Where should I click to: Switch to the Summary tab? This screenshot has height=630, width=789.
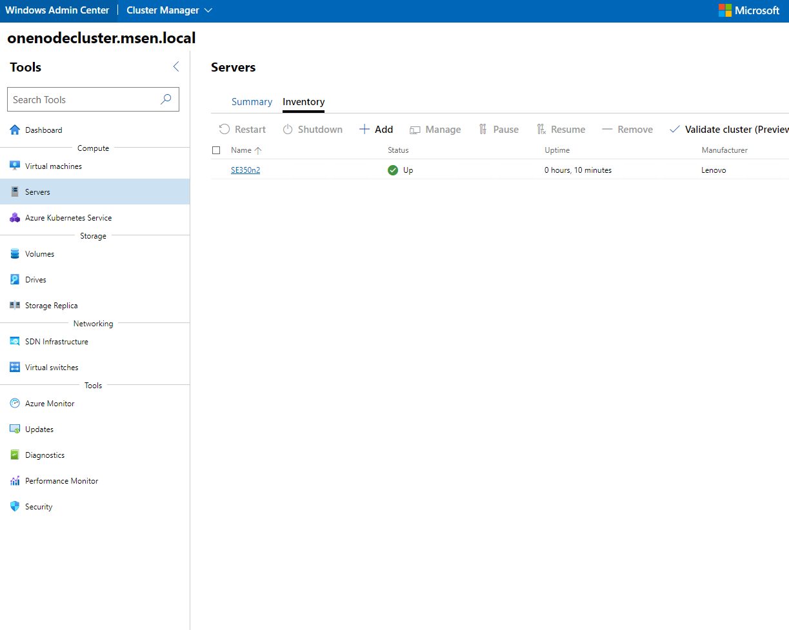point(252,101)
